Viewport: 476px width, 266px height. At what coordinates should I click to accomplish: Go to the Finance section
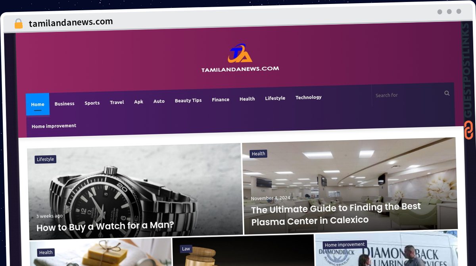click(221, 100)
